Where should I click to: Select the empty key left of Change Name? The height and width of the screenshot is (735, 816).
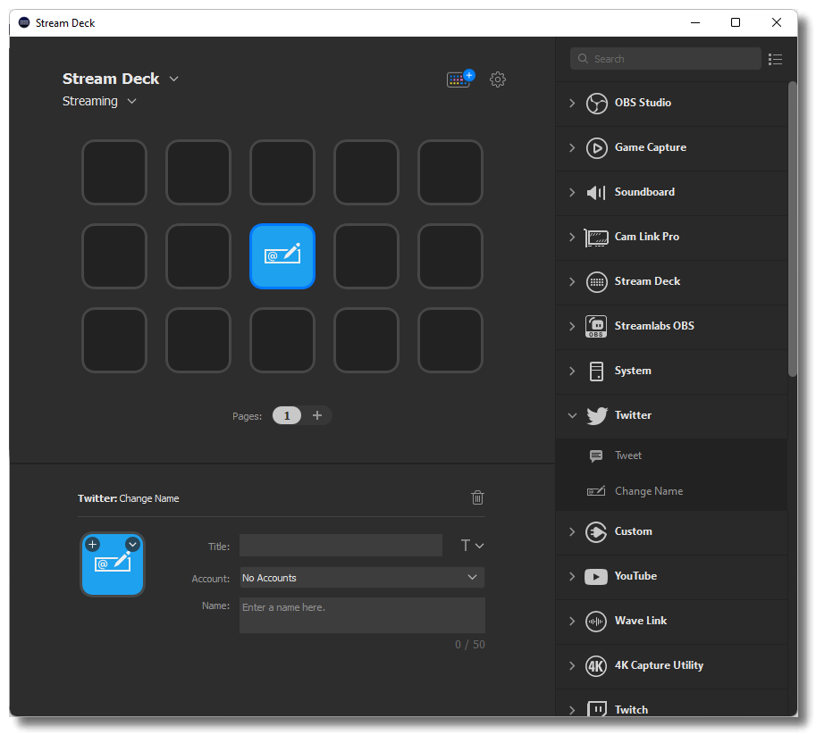[x=198, y=256]
